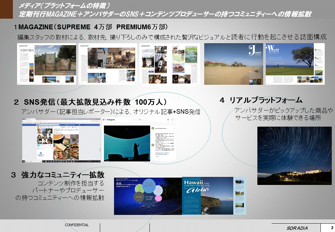
Task: Select the World golf course magazine spread
Action: 295,64
